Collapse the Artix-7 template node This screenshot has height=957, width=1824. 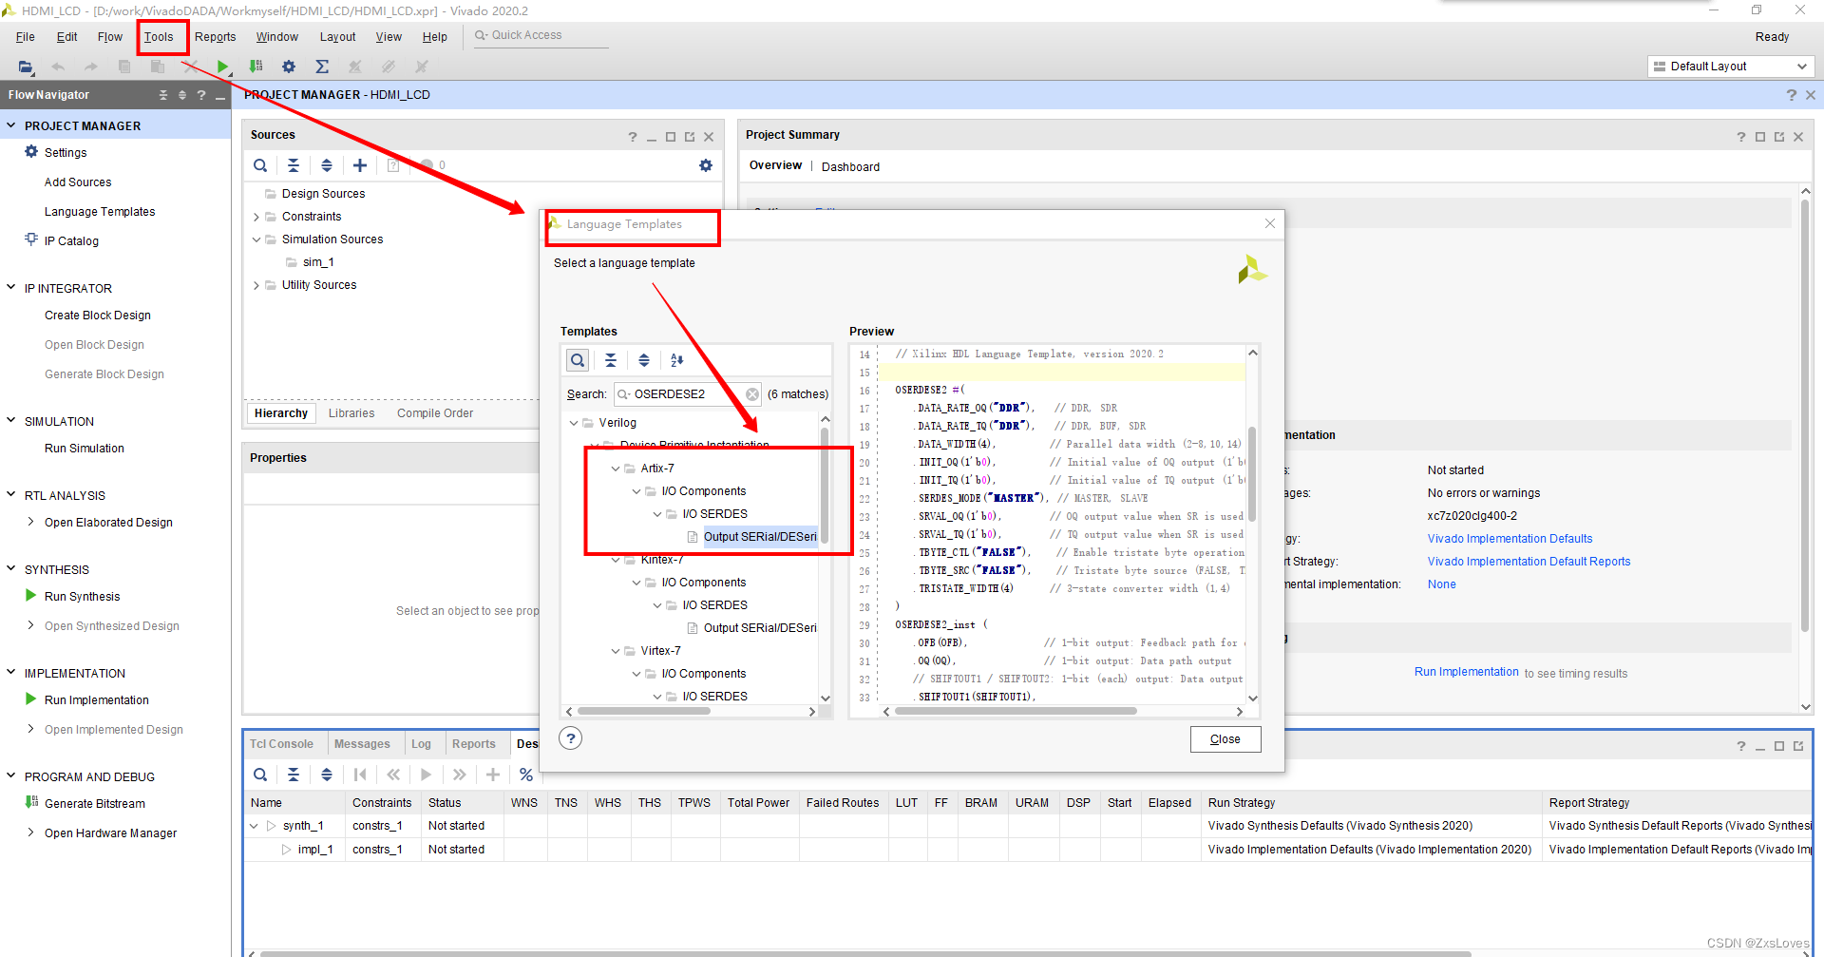pos(616,469)
